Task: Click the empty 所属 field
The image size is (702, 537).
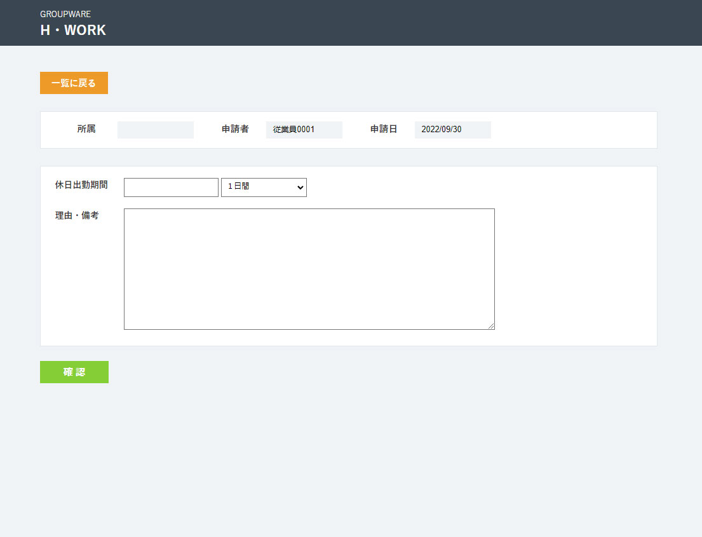Action: click(156, 130)
